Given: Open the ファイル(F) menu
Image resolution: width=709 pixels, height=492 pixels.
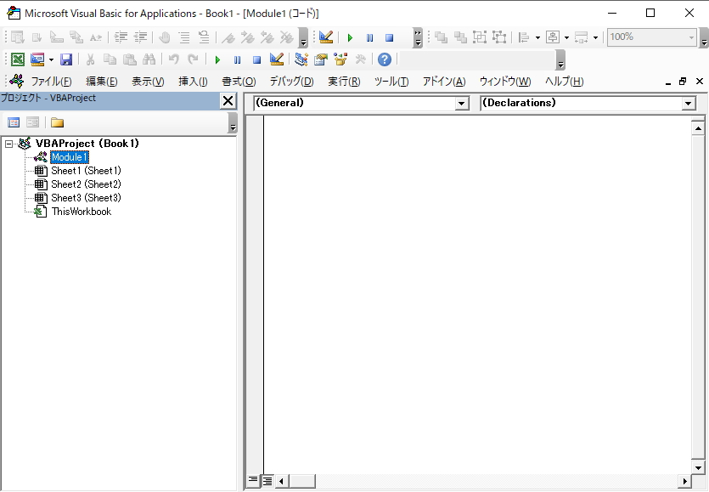Looking at the screenshot, I should coord(51,82).
